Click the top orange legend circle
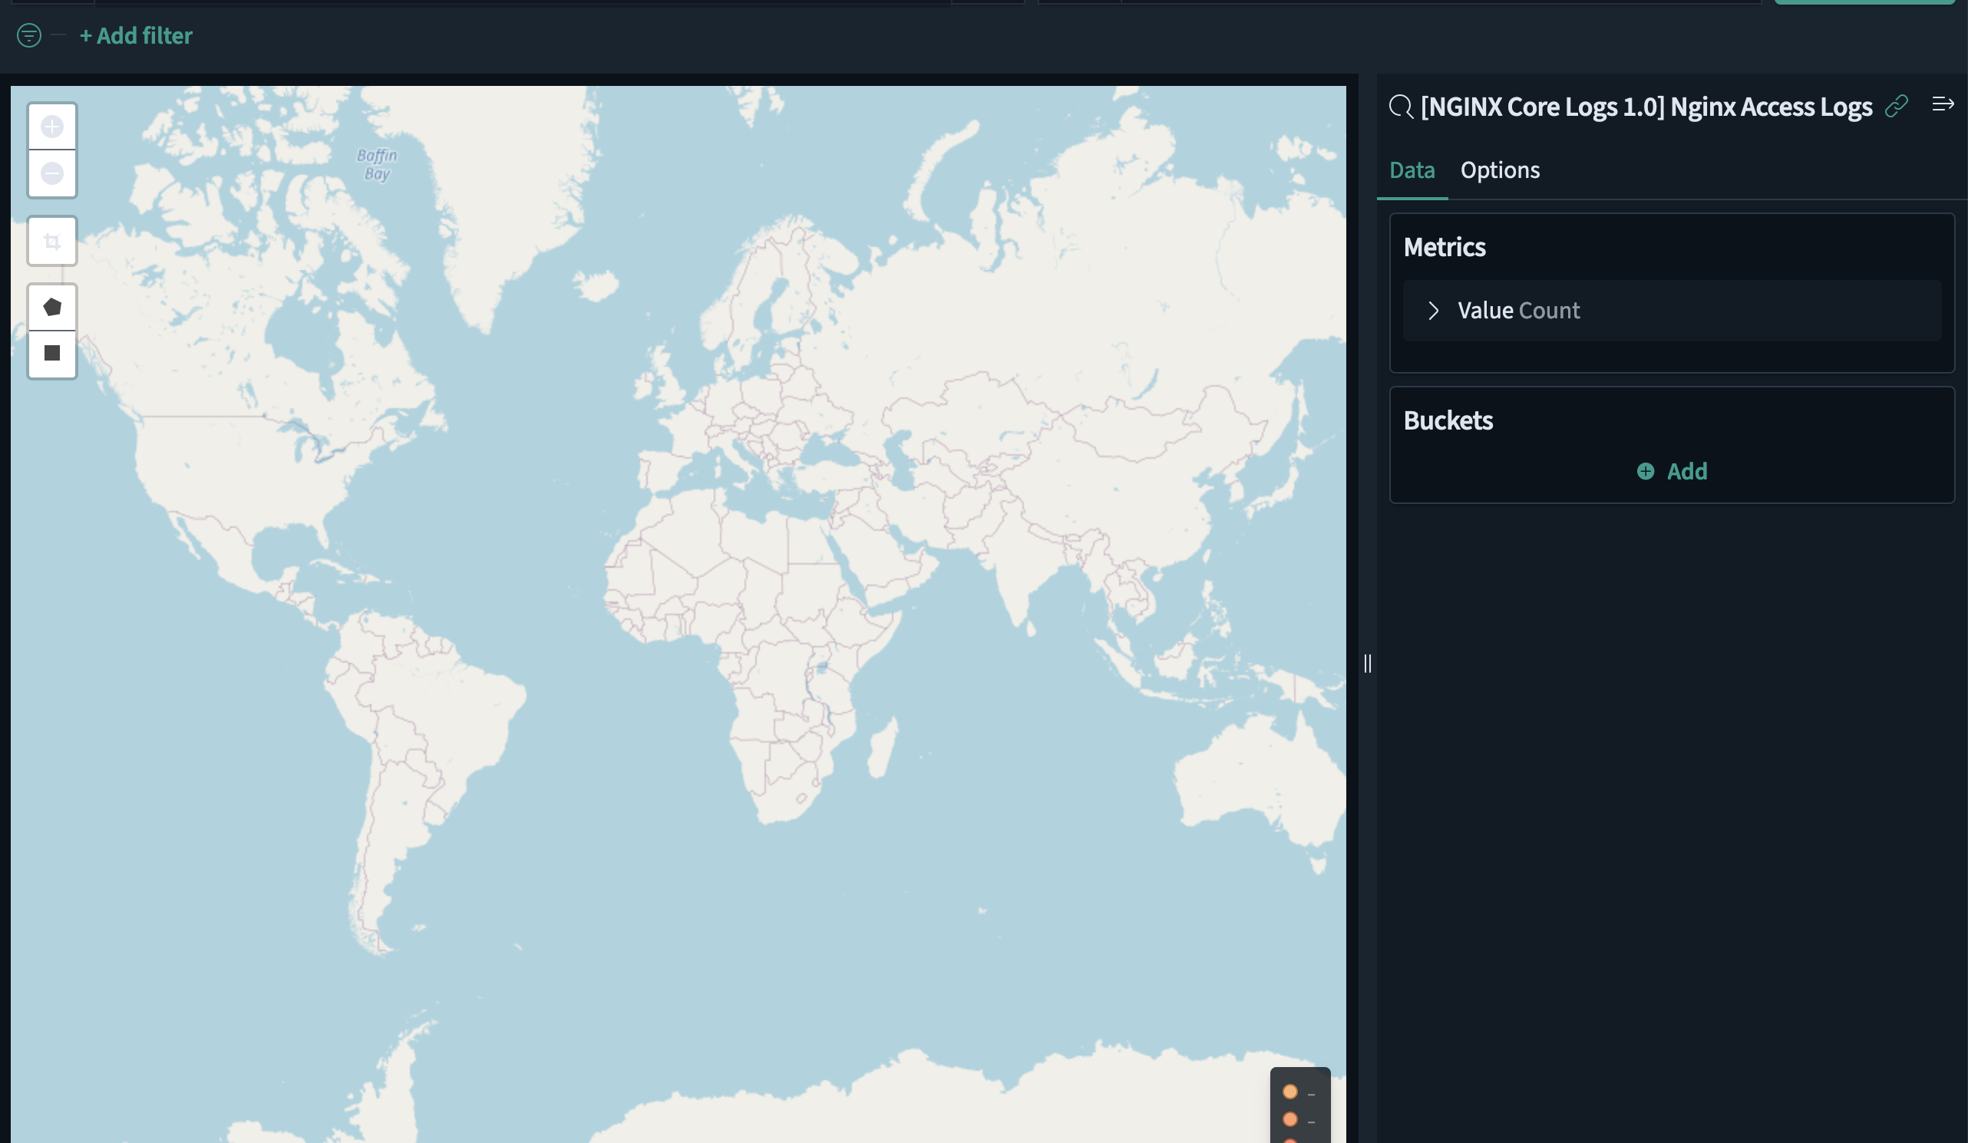 tap(1290, 1092)
